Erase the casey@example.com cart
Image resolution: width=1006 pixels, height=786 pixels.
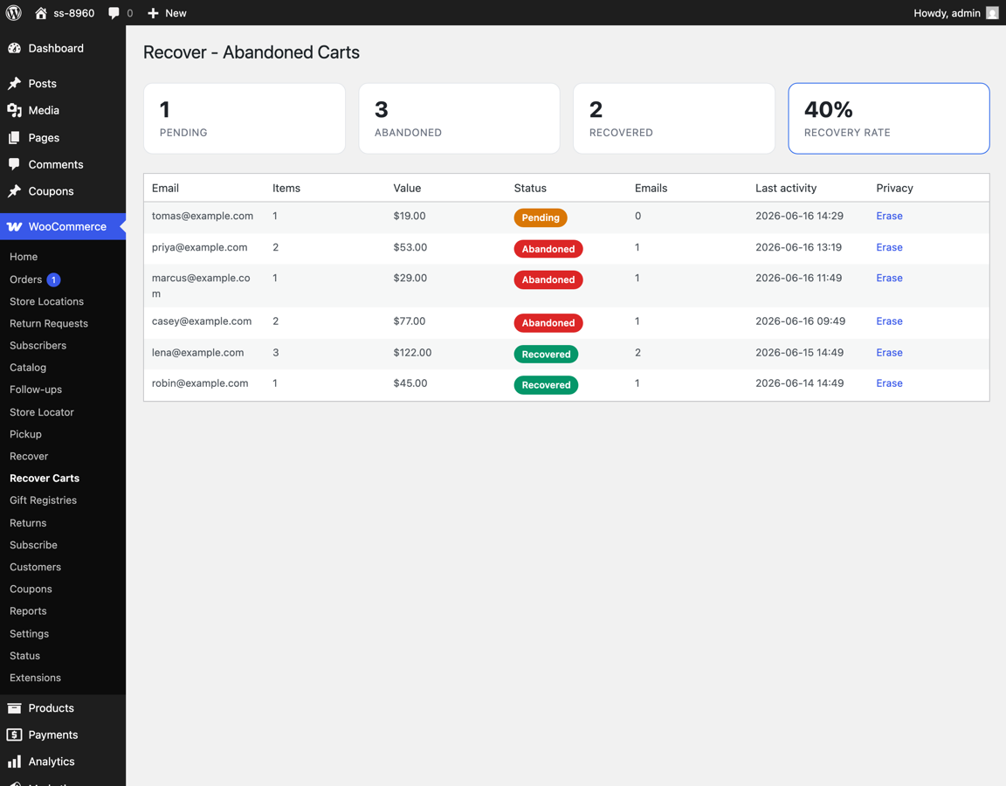(x=889, y=321)
